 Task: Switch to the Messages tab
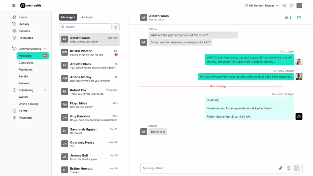pyautogui.click(x=68, y=17)
